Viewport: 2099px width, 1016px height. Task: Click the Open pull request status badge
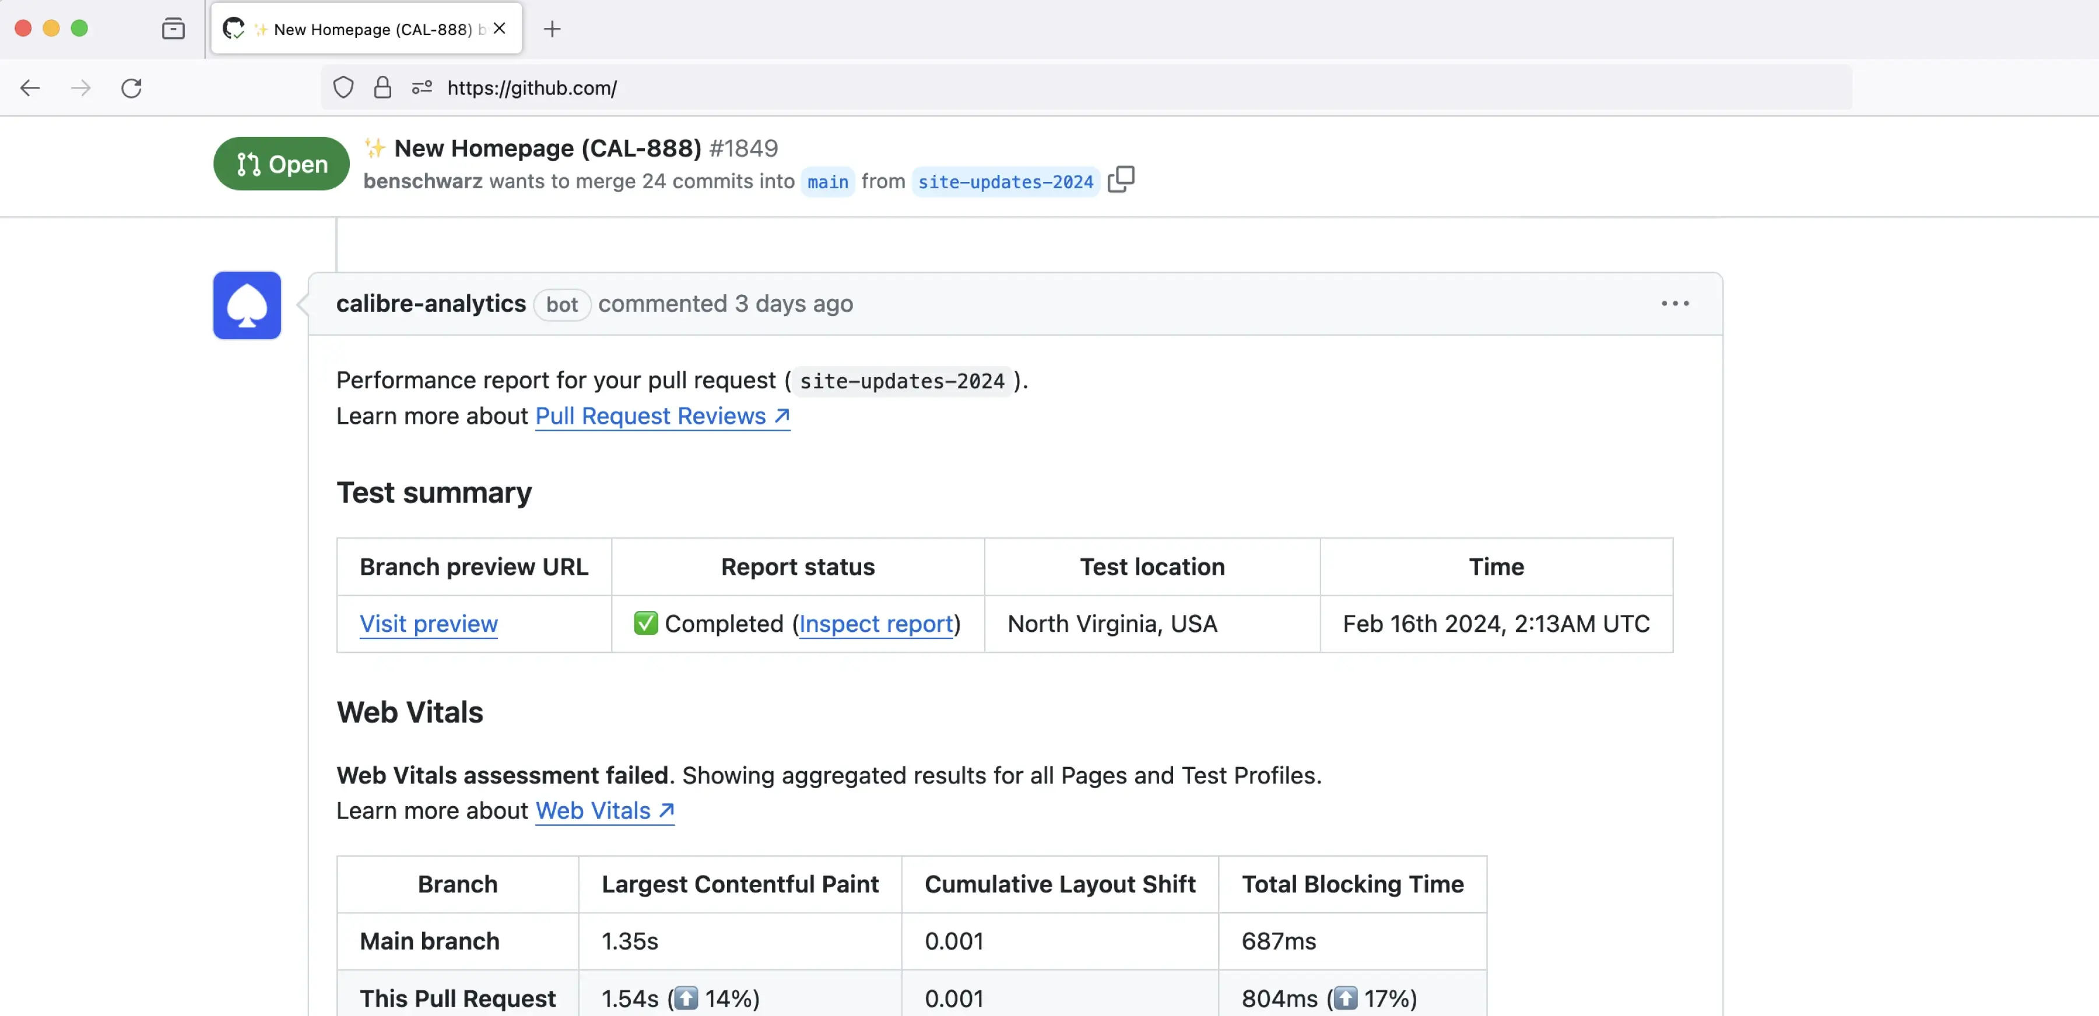point(281,164)
